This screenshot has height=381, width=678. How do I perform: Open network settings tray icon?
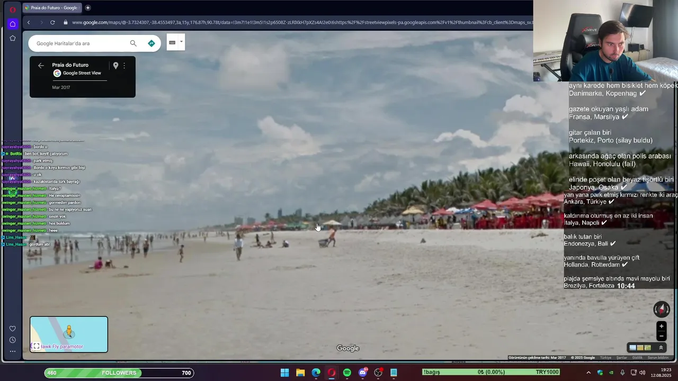pos(633,373)
